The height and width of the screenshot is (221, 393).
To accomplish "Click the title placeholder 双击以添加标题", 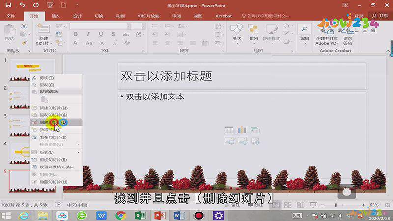I will pos(242,76).
